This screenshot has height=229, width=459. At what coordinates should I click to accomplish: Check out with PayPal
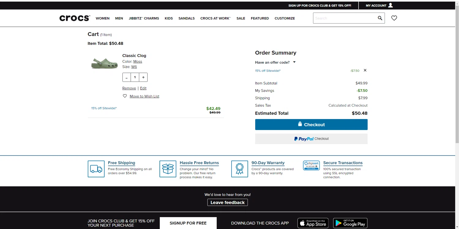[311, 139]
